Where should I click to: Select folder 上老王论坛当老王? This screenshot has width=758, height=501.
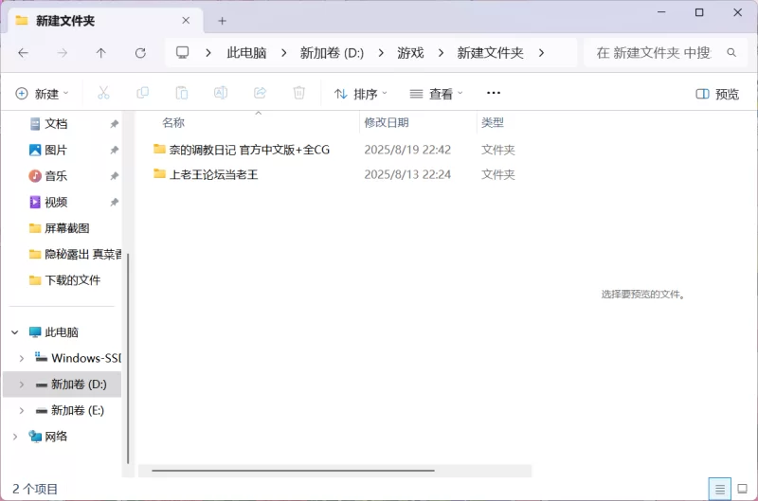(x=213, y=174)
